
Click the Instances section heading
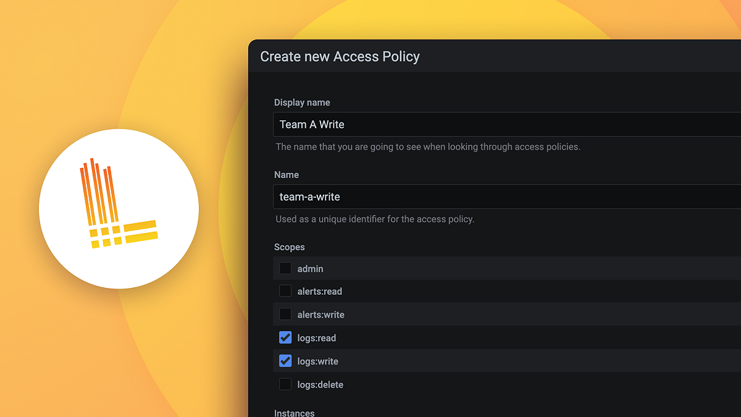295,413
